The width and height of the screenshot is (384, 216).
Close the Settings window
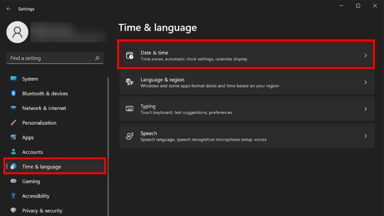coord(375,6)
